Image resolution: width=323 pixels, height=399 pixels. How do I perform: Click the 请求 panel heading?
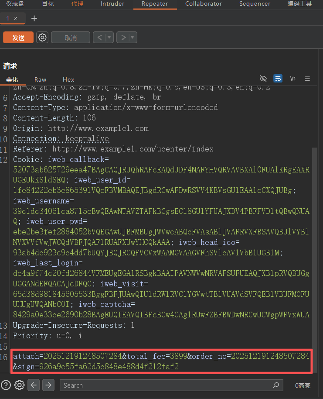[x=10, y=66]
